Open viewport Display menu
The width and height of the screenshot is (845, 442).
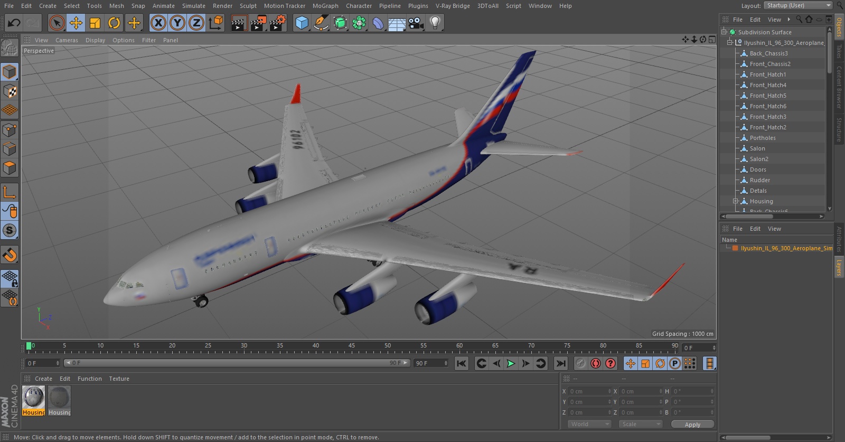click(95, 40)
